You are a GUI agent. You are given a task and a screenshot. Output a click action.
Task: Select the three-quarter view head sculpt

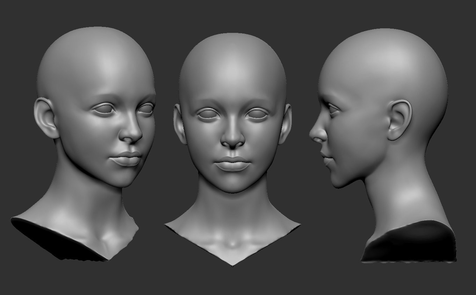click(x=84, y=143)
